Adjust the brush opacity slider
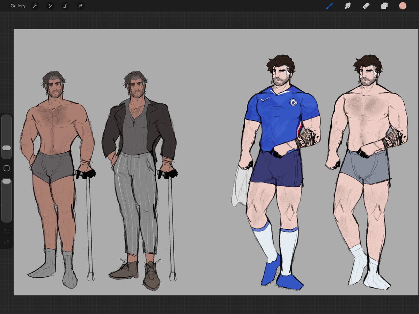The height and width of the screenshot is (314, 419). coord(7,200)
